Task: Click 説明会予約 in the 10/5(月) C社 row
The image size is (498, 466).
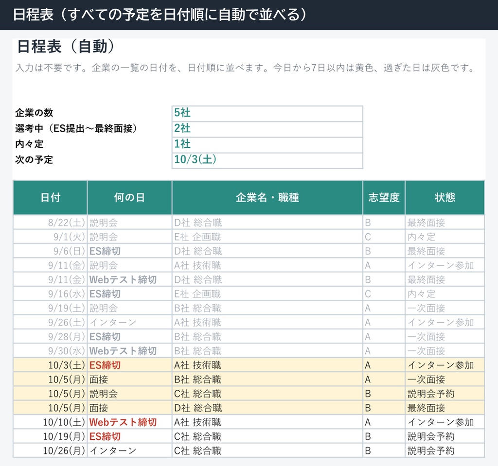Action: tap(431, 394)
